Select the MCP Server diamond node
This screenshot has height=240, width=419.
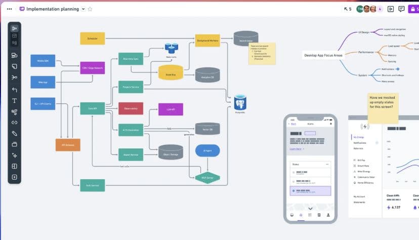pyautogui.click(x=207, y=178)
